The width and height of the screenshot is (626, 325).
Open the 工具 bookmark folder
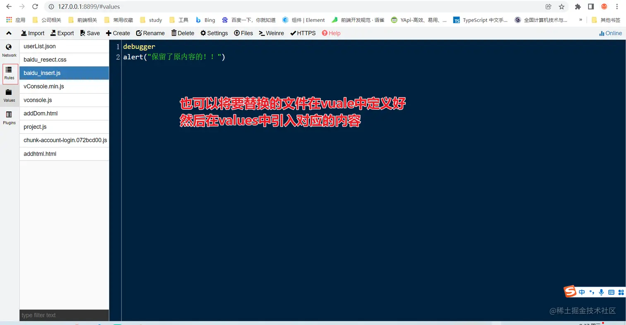pos(179,20)
